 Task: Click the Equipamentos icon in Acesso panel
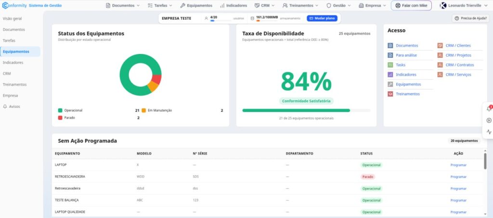(x=390, y=84)
